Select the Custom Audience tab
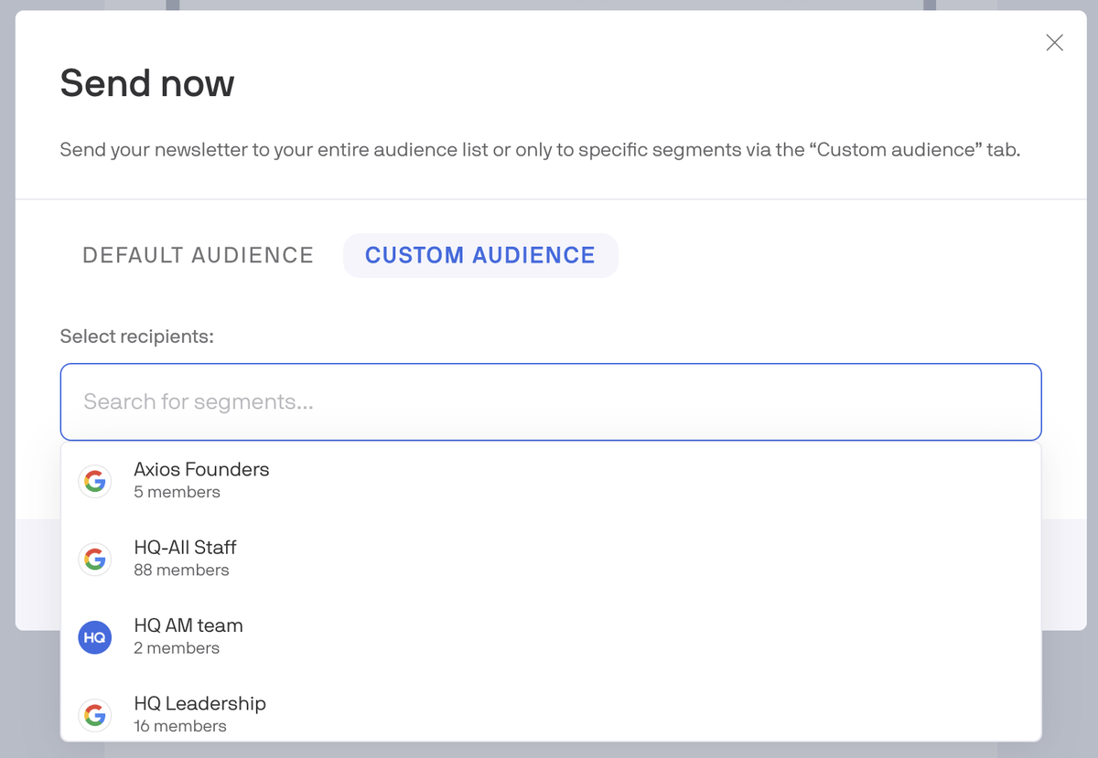Image resolution: width=1098 pixels, height=758 pixels. pyautogui.click(x=480, y=255)
